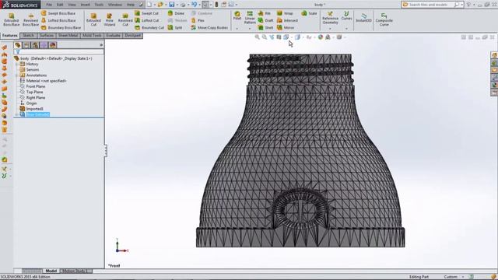
Task: Open the File menu
Action: pos(49,5)
